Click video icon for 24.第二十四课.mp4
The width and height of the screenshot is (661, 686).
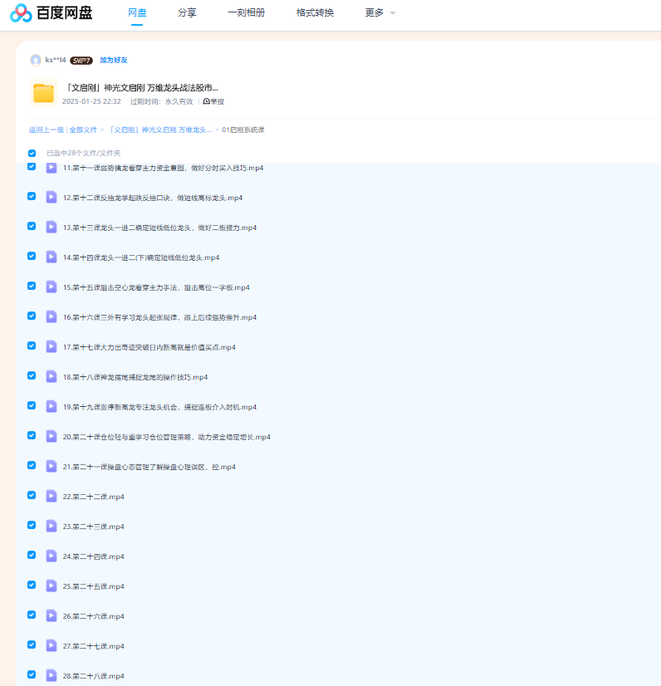click(51, 556)
